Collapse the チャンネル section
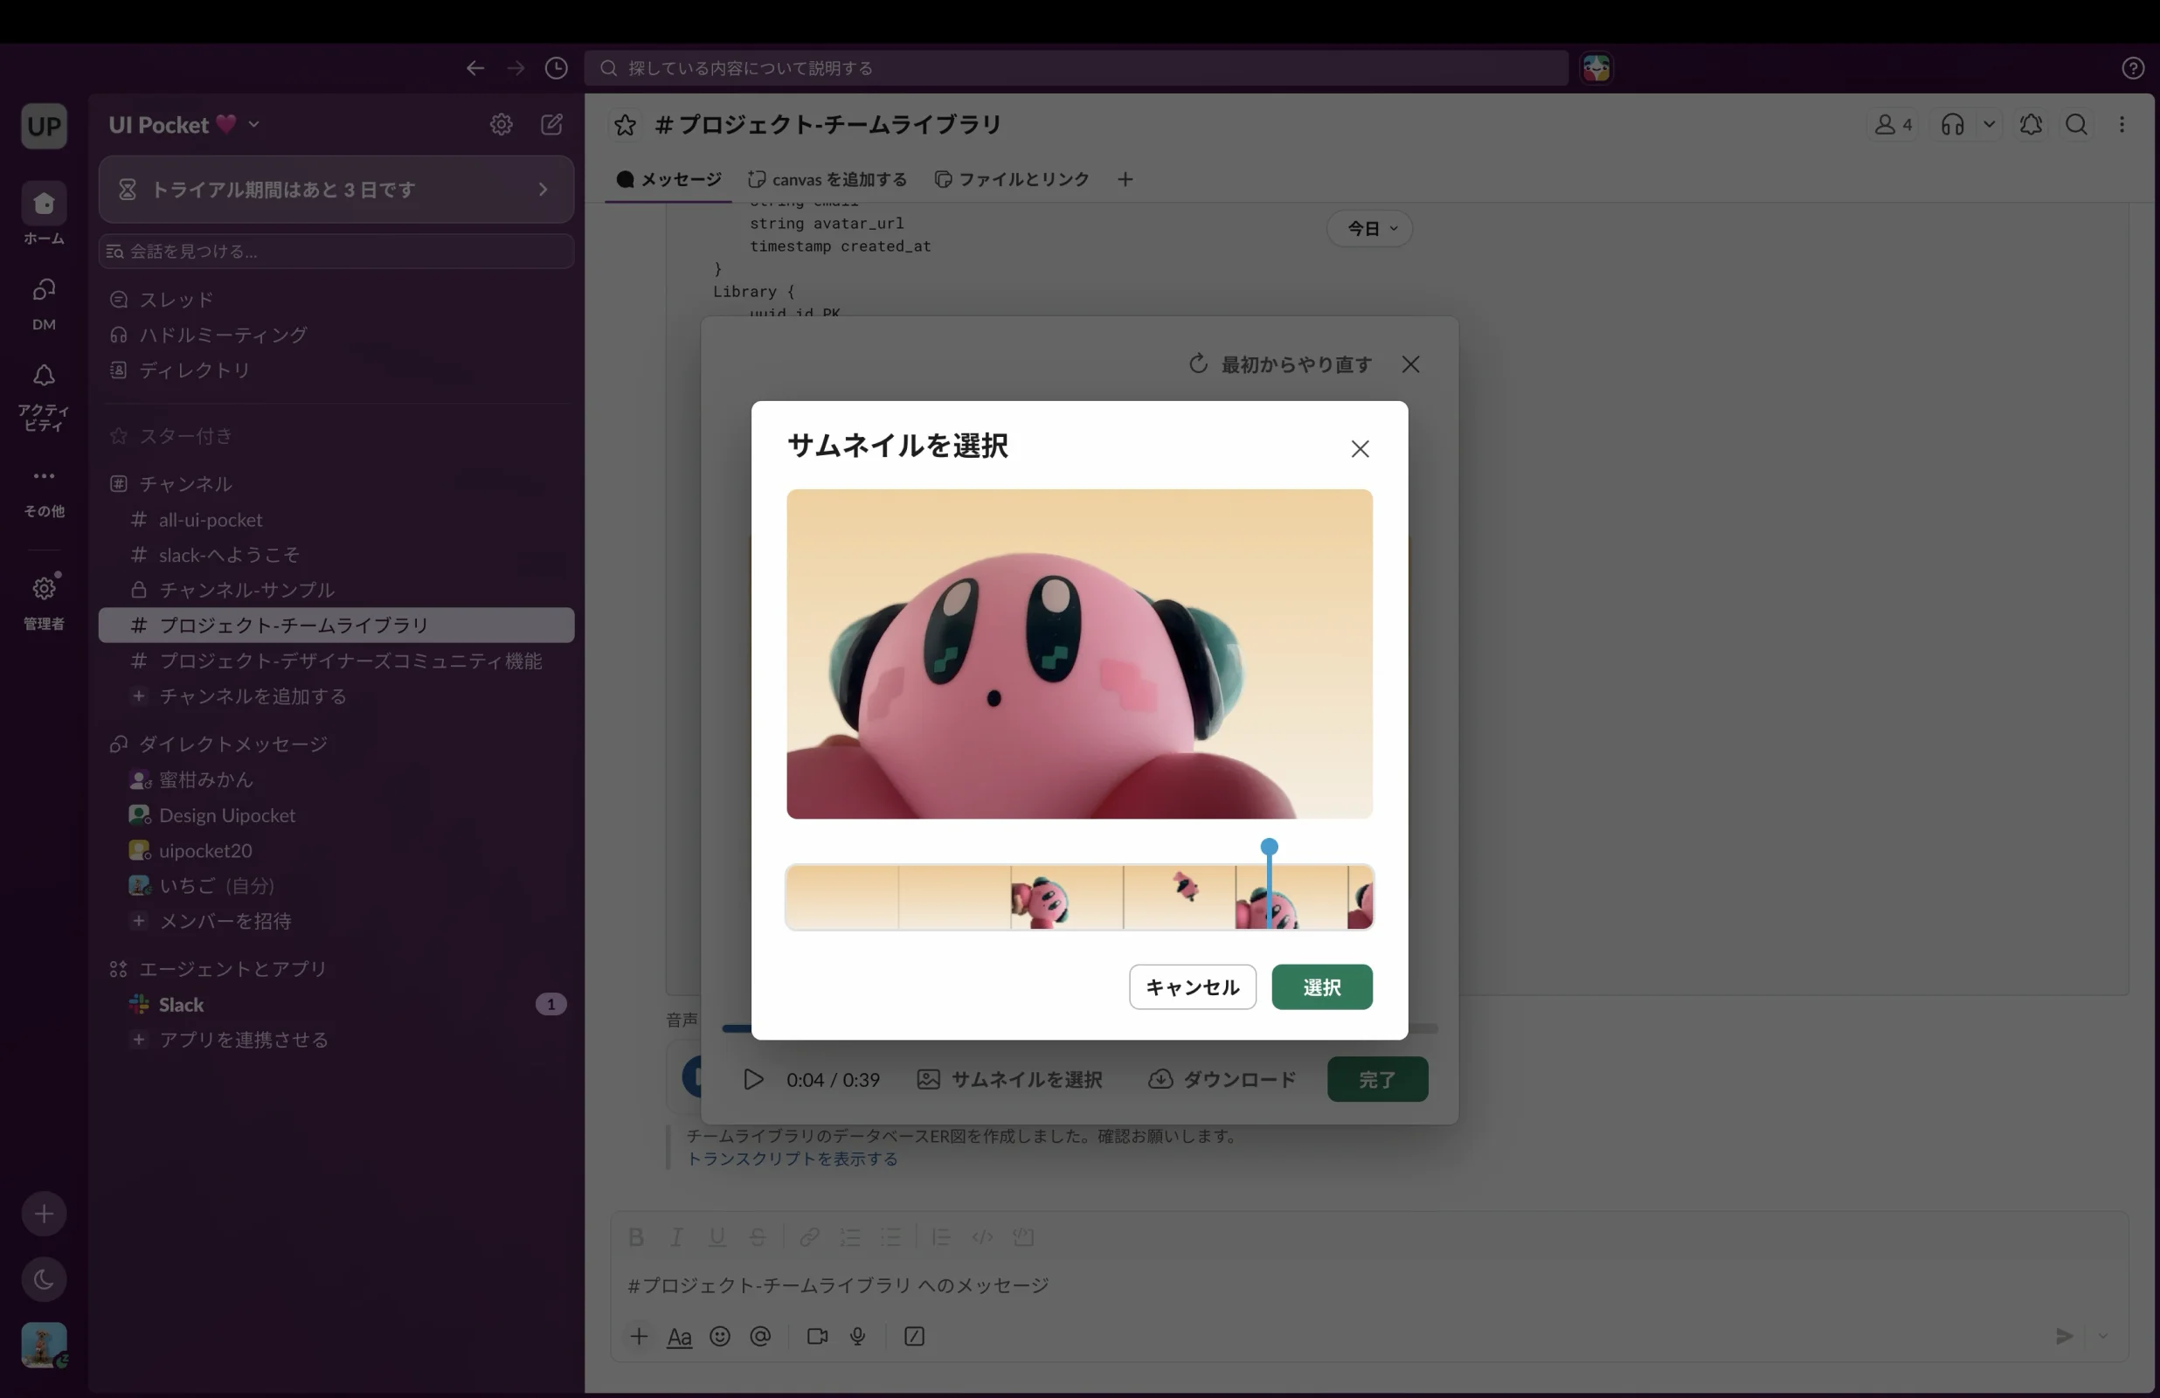The width and height of the screenshot is (2160, 1398). (185, 484)
